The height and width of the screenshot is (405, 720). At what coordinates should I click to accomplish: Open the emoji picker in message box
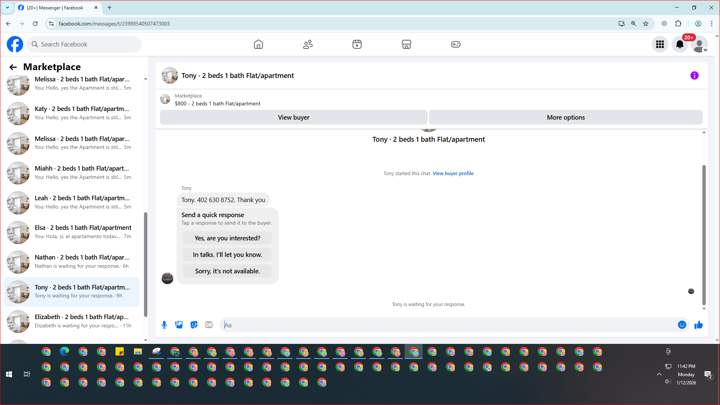pyautogui.click(x=682, y=325)
